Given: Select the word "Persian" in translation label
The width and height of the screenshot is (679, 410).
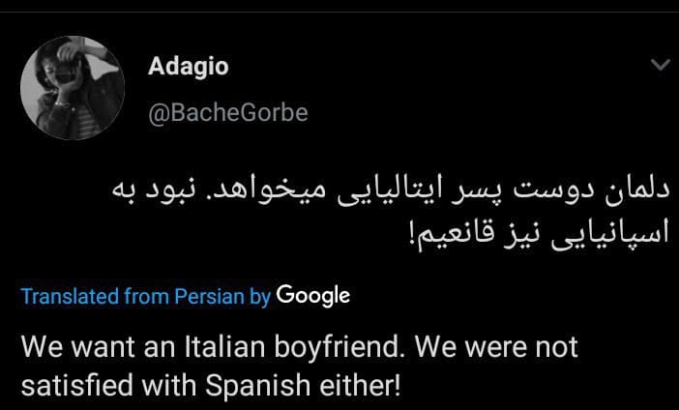Looking at the screenshot, I should 209,297.
